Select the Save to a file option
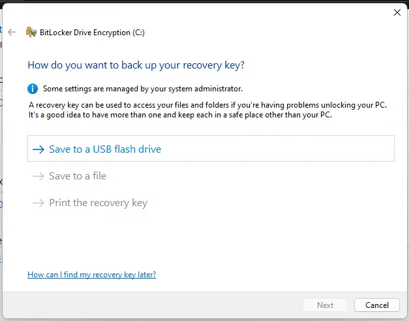This screenshot has height=321, width=409. coord(78,176)
